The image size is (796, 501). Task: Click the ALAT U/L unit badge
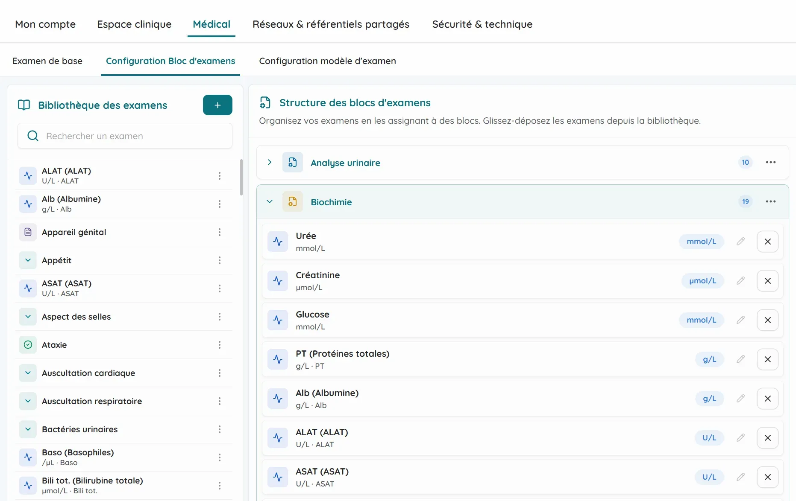point(710,438)
